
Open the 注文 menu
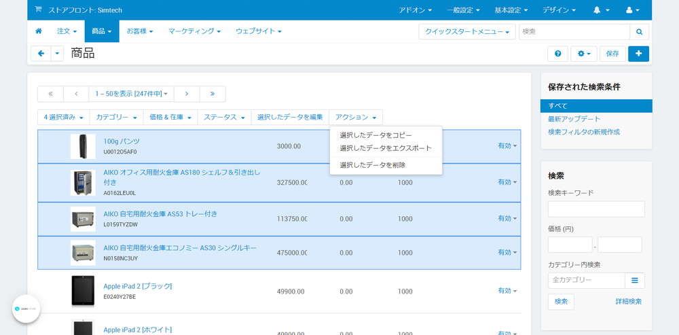coord(67,31)
